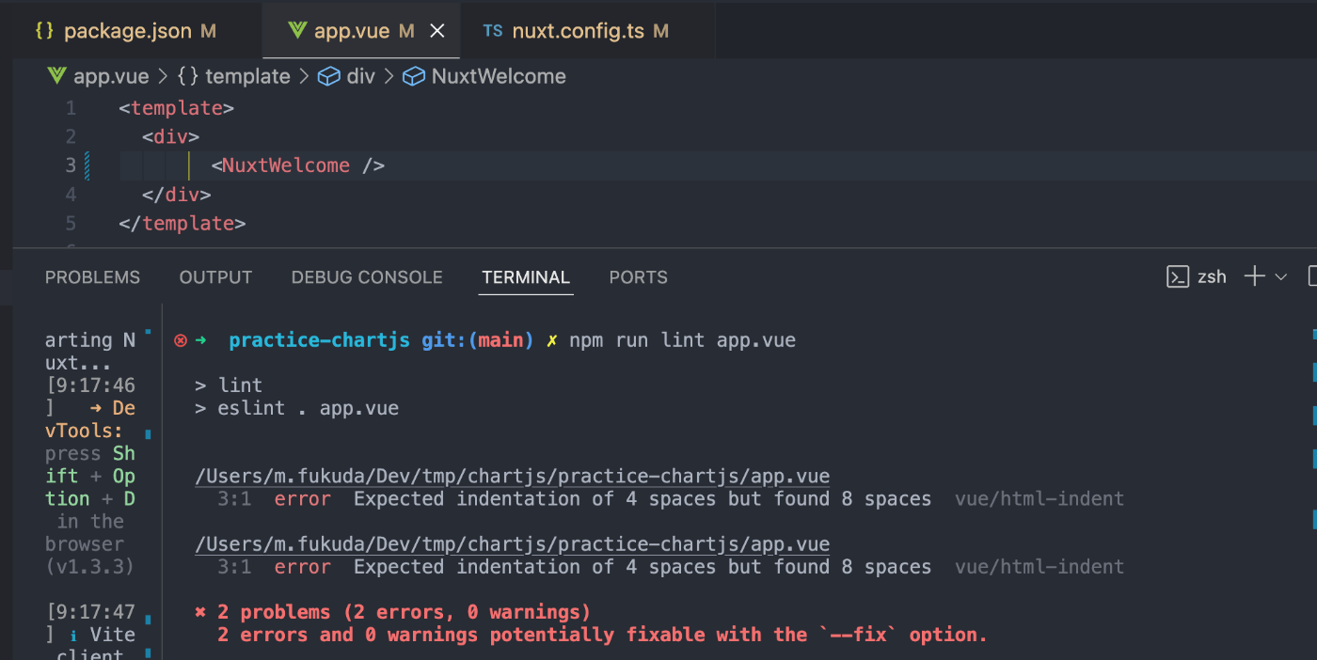
Task: Switch to the PROBLEMS panel tab
Action: pyautogui.click(x=92, y=277)
